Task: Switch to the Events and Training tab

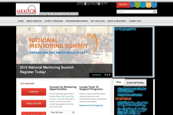Action: (x=135, y=83)
